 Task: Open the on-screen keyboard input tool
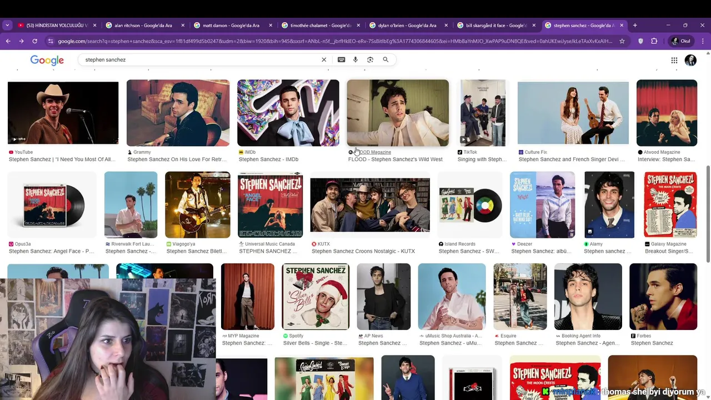(341, 59)
